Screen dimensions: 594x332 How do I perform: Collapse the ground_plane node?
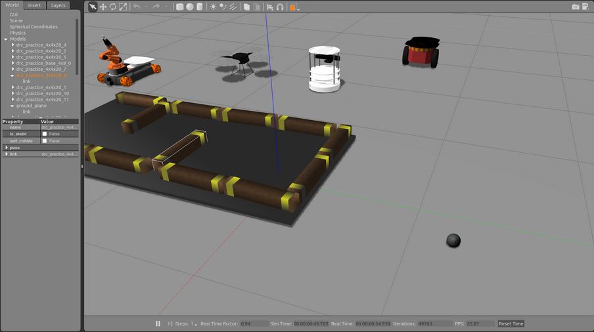tap(12, 106)
